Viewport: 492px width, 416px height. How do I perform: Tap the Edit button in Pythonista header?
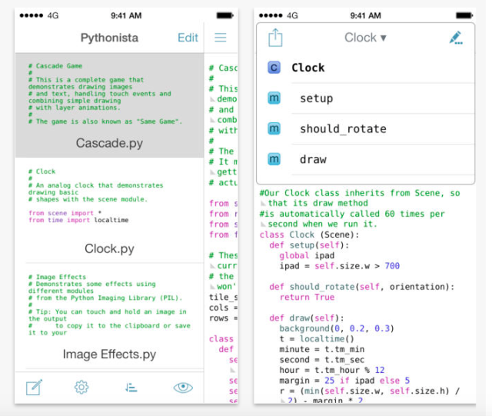click(x=188, y=38)
